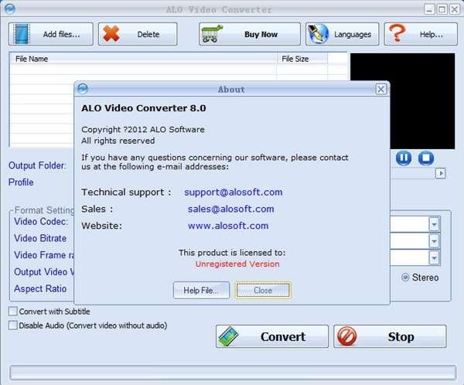Enable Convert with Subtitle checkbox
Screen dimensions: 464x385
click(13, 312)
